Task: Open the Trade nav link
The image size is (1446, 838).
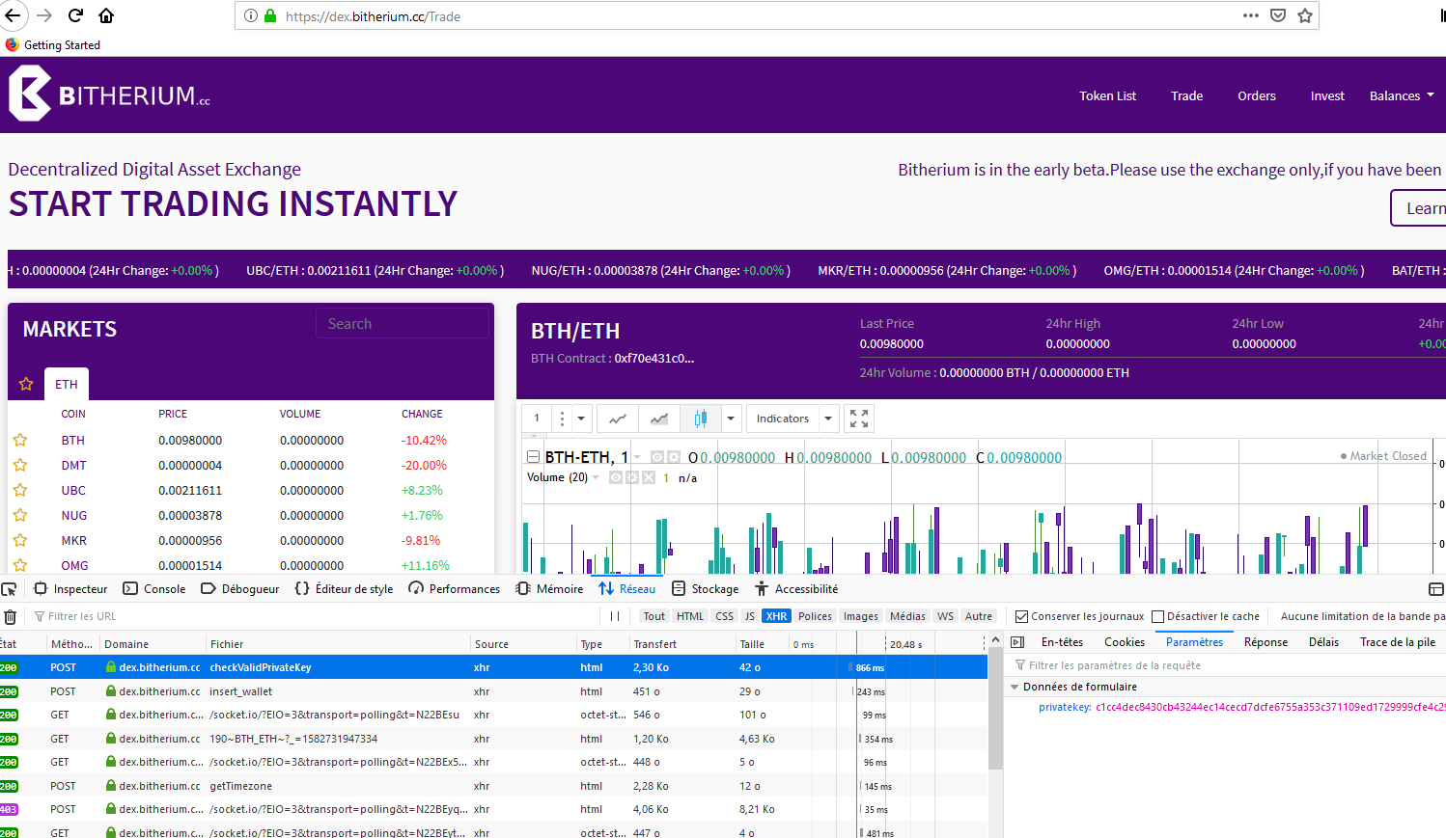Action: [x=1186, y=95]
